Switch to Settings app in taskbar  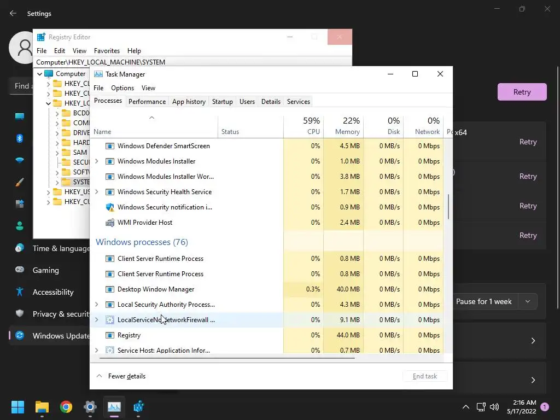[90, 407]
